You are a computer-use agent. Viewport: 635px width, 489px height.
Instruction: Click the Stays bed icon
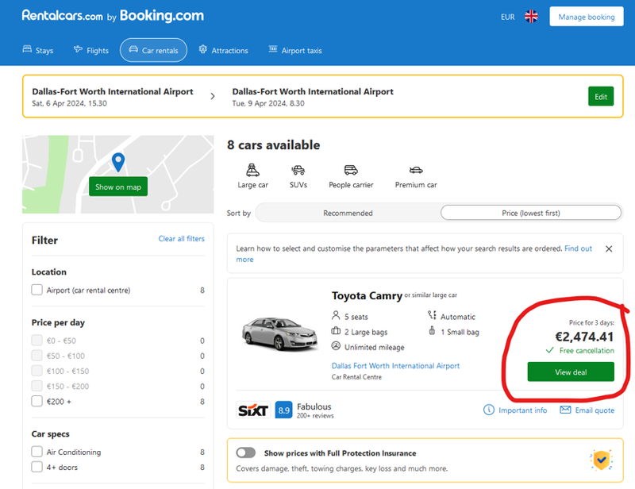click(x=27, y=49)
